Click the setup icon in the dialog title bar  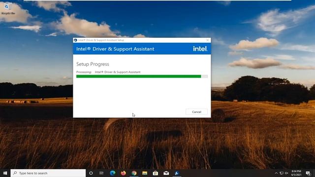click(x=75, y=40)
